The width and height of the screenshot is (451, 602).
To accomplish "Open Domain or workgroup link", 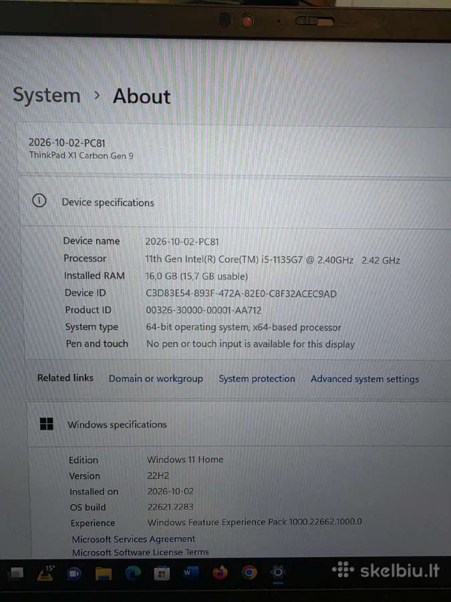I will pyautogui.click(x=156, y=379).
